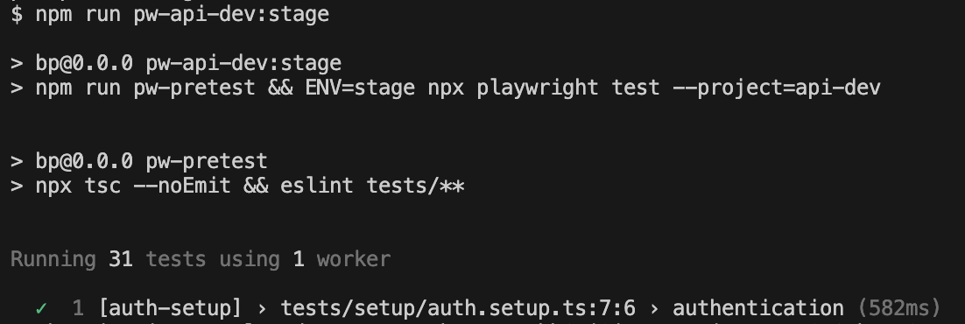Click the tests/** glob path after eslint
Image resolution: width=965 pixels, height=324 pixels.
pos(415,186)
